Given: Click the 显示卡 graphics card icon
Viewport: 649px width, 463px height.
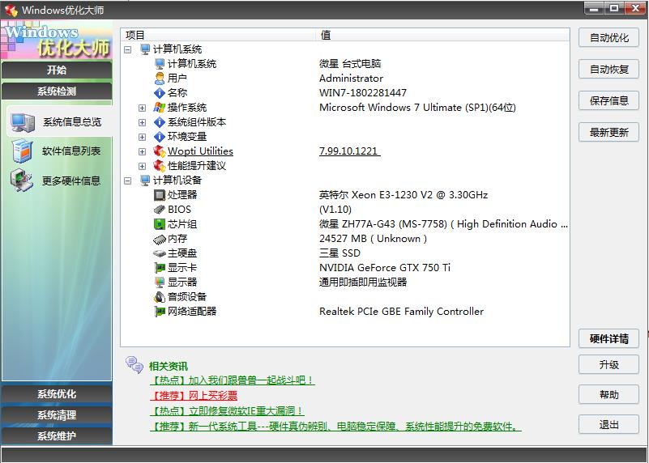Looking at the screenshot, I should tap(160, 268).
